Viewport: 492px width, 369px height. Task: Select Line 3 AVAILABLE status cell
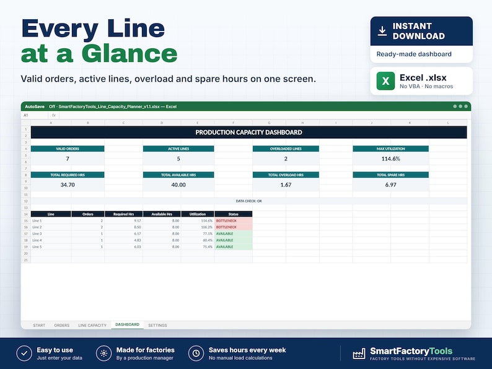[x=234, y=233]
